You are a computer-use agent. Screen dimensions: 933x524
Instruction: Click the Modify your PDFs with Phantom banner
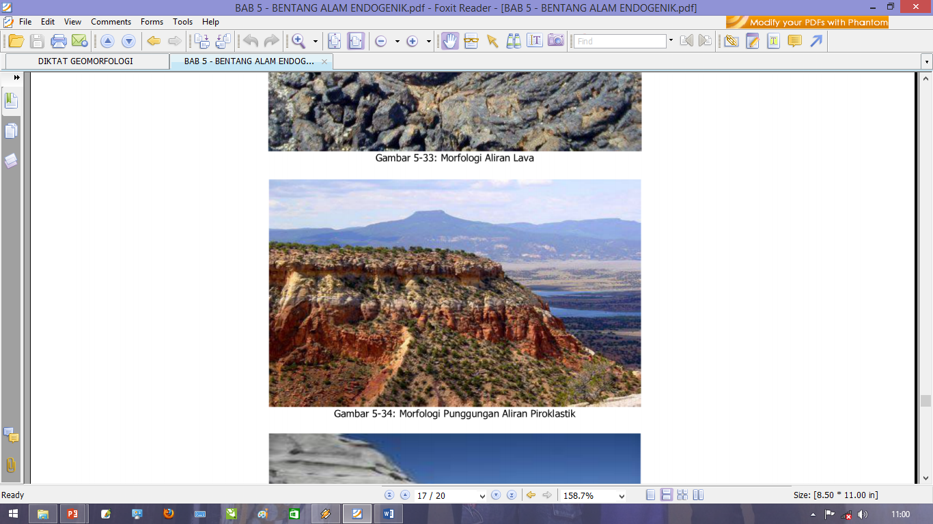[807, 22]
